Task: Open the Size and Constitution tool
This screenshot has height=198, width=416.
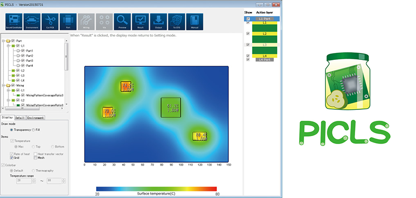Action: click(x=14, y=22)
